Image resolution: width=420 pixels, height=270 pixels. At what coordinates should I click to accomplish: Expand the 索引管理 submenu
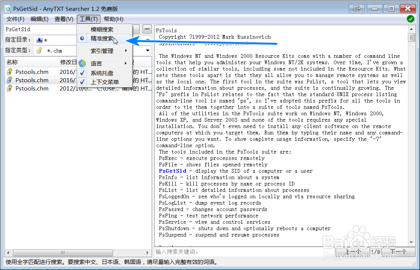105,51
